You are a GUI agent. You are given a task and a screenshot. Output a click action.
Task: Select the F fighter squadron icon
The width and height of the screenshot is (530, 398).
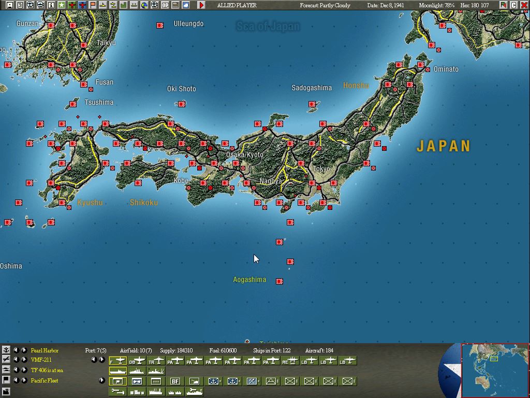(117, 361)
